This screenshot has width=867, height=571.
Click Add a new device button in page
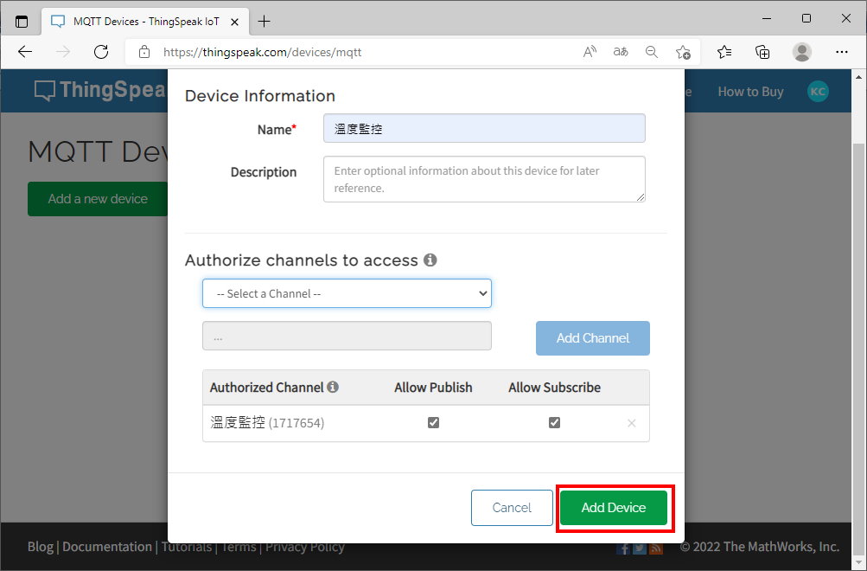pos(98,199)
